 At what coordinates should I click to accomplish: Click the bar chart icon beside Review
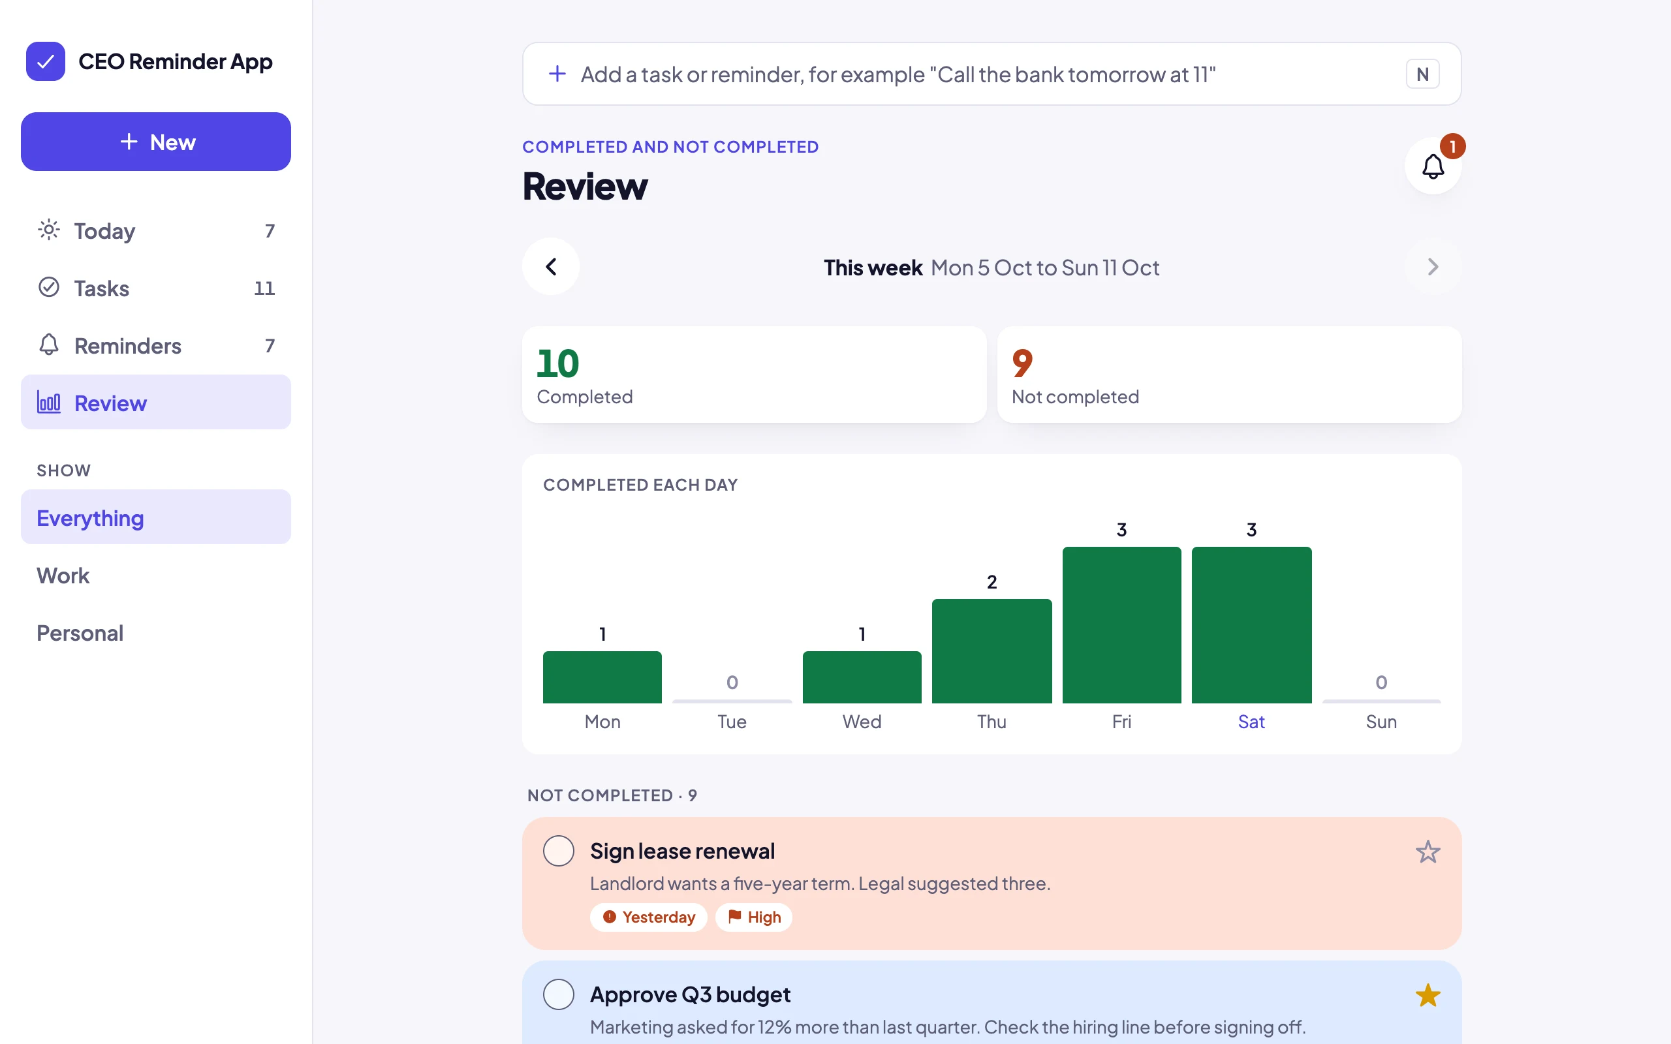[x=48, y=403]
